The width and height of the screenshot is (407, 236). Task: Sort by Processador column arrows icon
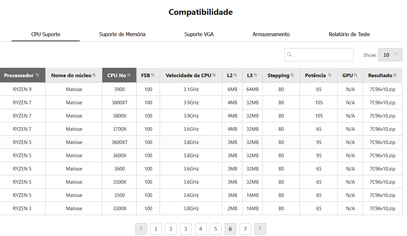click(x=38, y=75)
